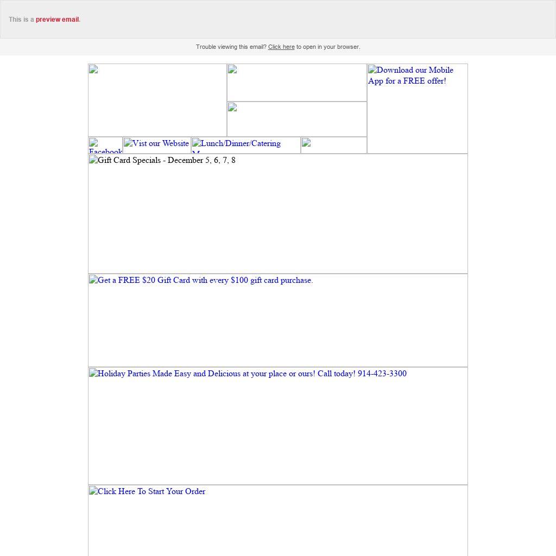This screenshot has height=556, width=556.
Task: Click broken image icon beside Gift Card Specials
Action: coord(93,161)
